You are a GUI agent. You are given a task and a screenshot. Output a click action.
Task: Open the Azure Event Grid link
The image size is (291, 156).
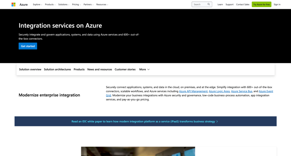pos(266,91)
